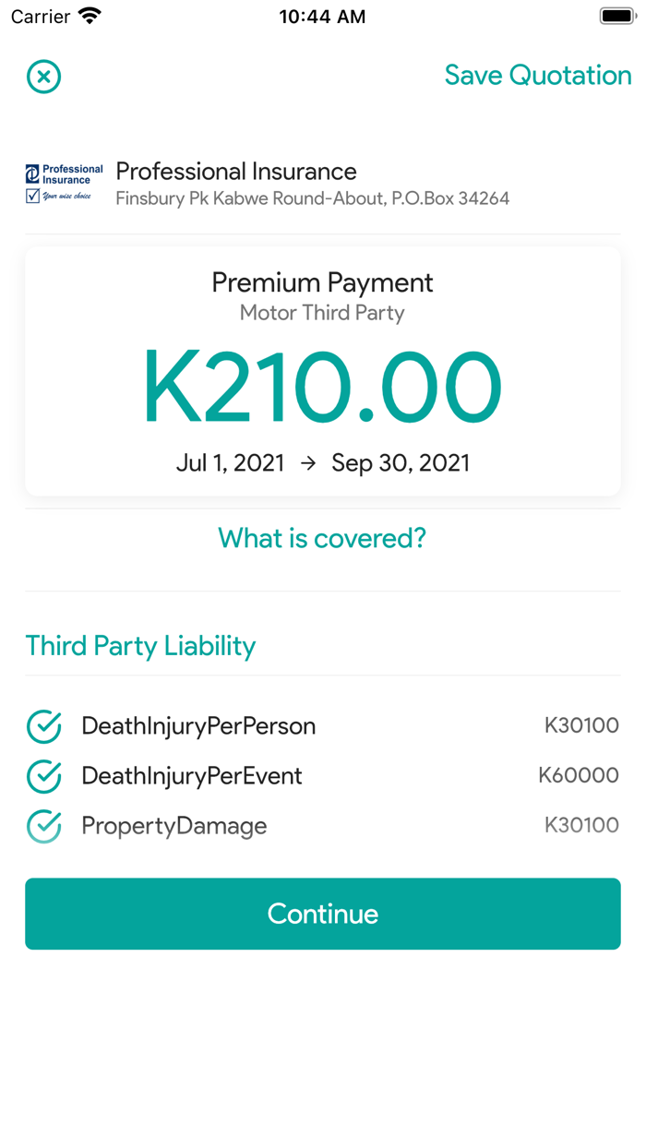Click the checkmark beside DeathInjuryPerPerson

click(42, 726)
